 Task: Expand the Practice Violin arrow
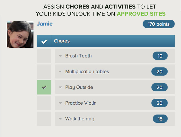(x=60, y=103)
